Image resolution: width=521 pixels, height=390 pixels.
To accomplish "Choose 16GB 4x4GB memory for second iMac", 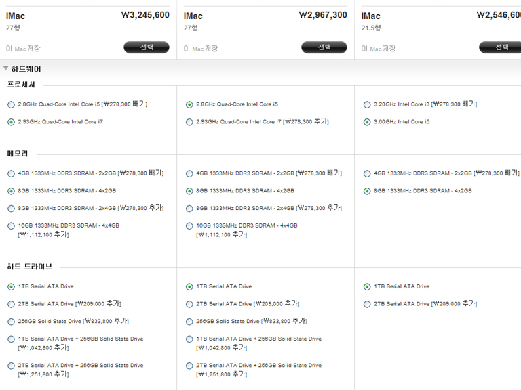I will point(189,226).
